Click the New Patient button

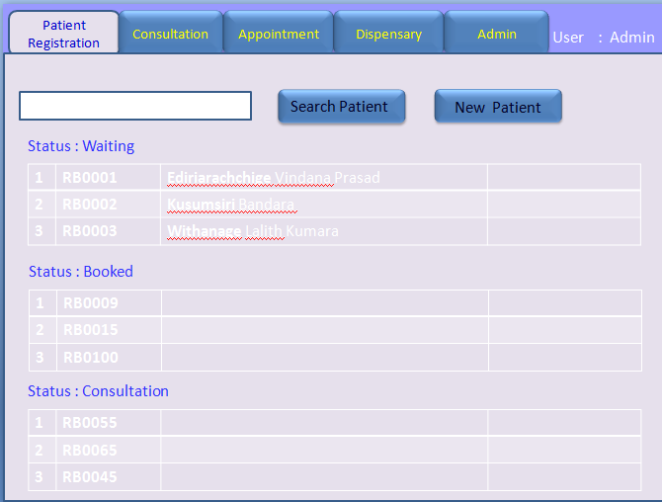coord(498,107)
